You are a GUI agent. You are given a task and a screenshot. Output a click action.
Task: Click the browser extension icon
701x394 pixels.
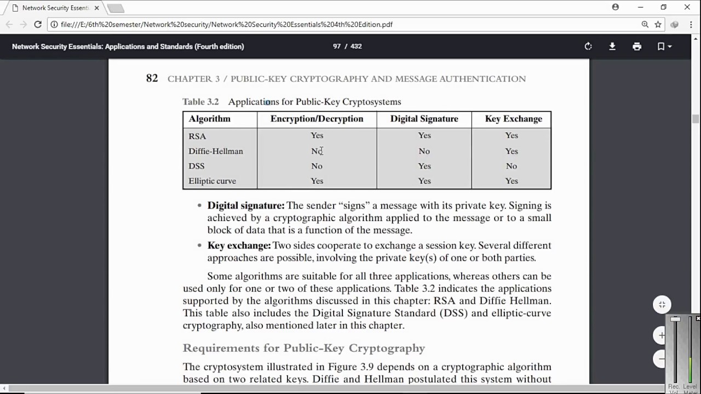click(x=675, y=25)
